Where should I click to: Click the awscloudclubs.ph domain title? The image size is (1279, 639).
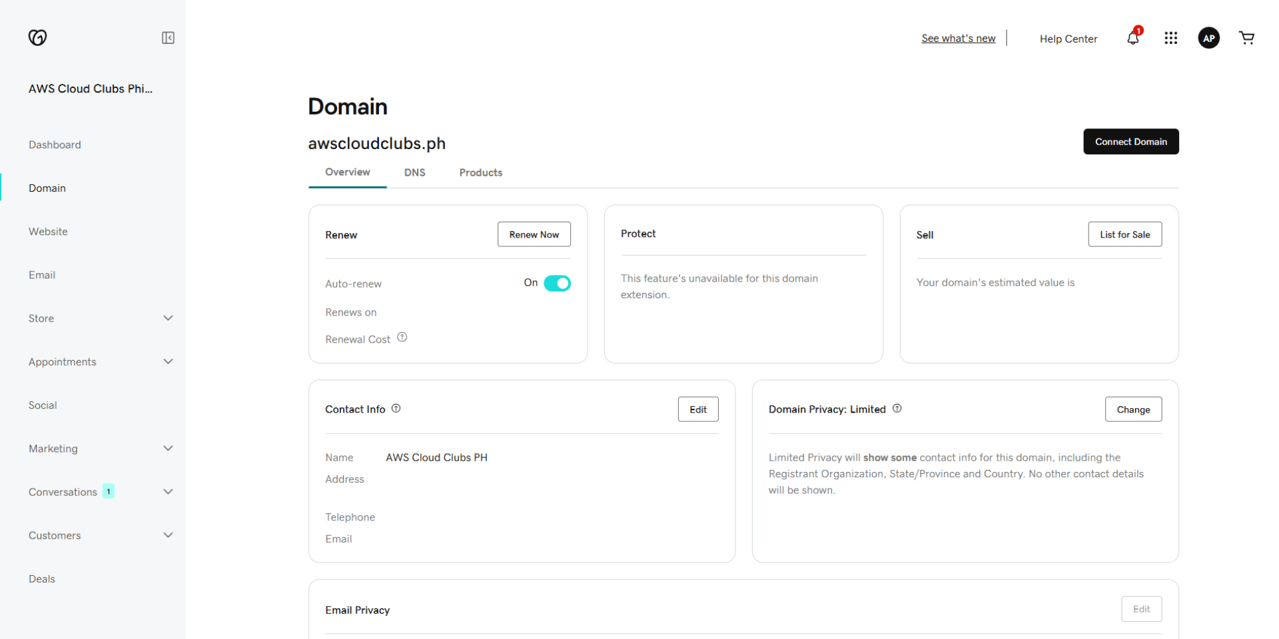(x=376, y=143)
